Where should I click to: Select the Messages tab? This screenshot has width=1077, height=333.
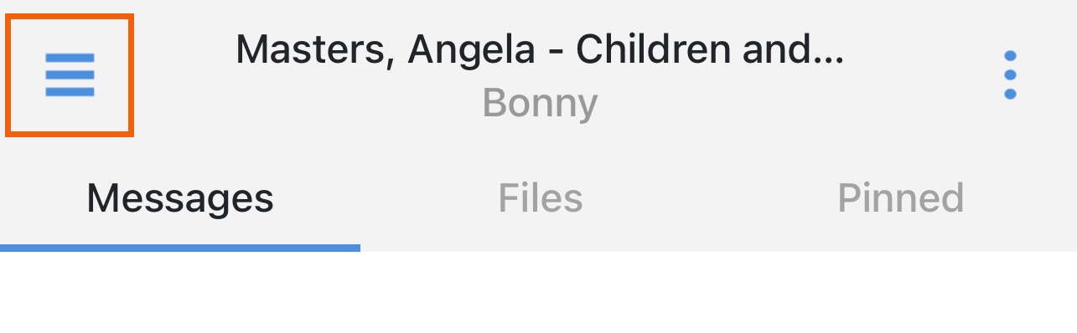(x=180, y=198)
